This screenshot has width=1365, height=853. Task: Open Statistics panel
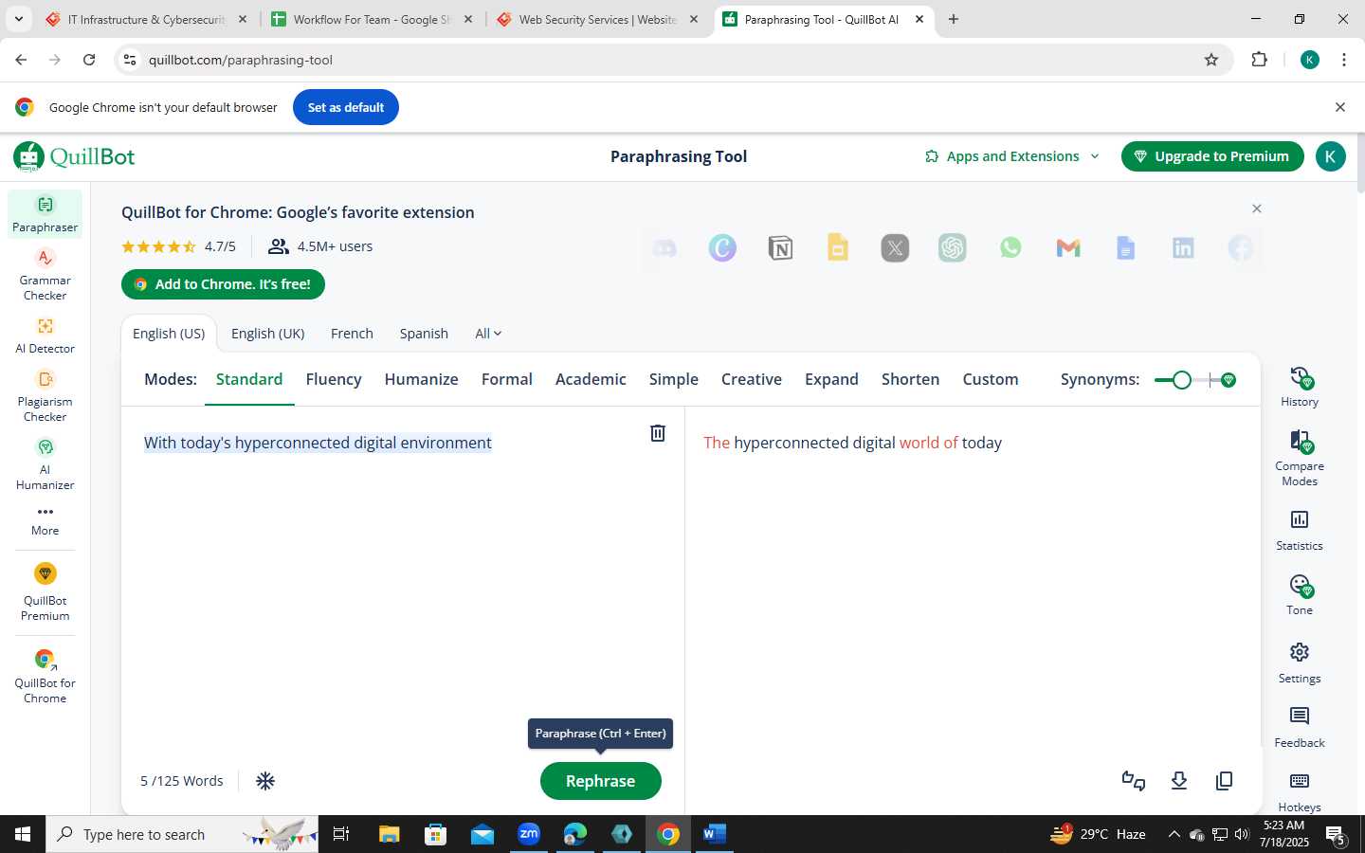1300,531
